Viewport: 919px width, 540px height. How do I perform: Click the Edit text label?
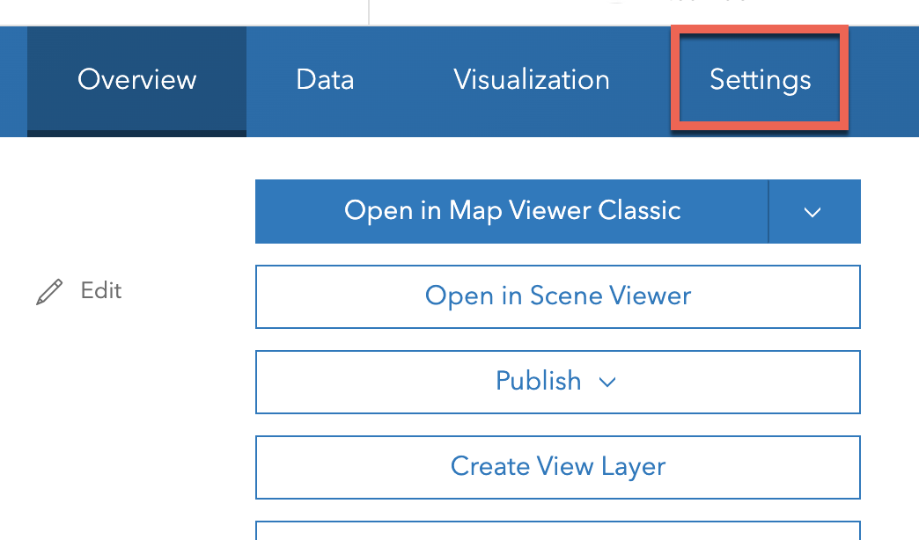101,291
